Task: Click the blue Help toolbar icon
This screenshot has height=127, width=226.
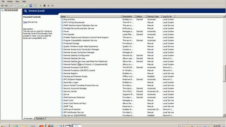Action: tap(31, 6)
